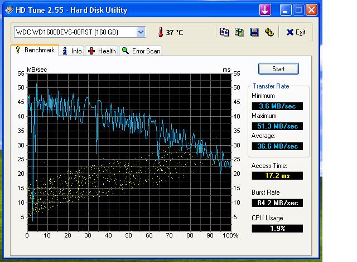Open the Info tab

click(72, 51)
